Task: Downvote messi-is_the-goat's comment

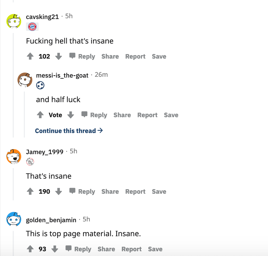Action: point(70,115)
